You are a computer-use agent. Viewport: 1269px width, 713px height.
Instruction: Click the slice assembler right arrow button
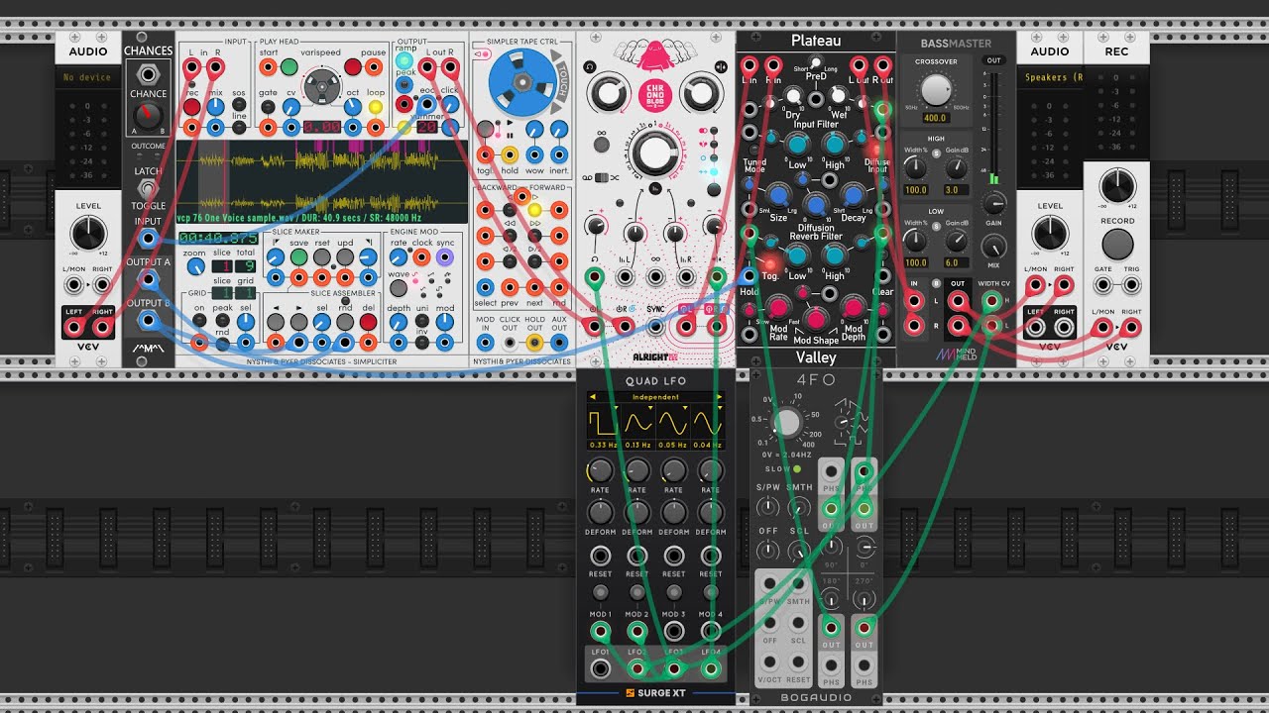(298, 322)
